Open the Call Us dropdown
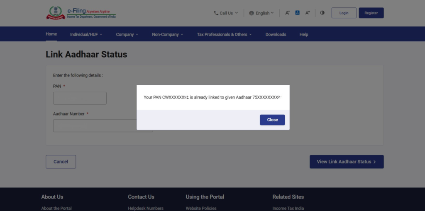 point(226,13)
